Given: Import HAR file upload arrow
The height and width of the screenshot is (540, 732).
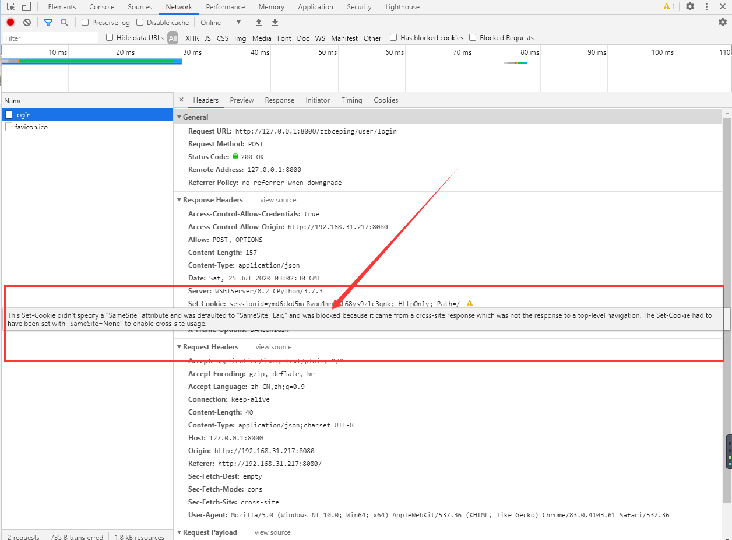Looking at the screenshot, I should pyautogui.click(x=259, y=22).
